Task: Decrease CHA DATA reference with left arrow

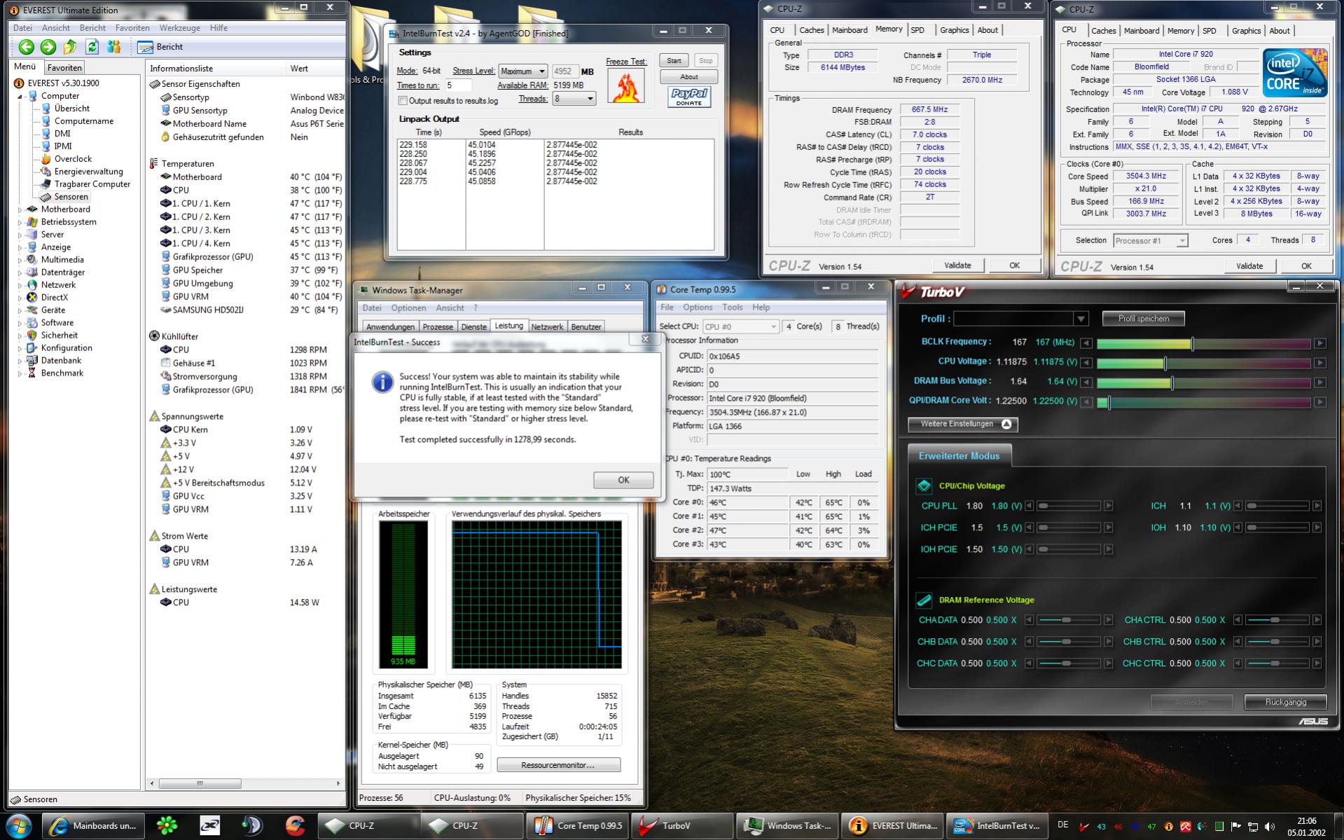Action: click(1029, 620)
